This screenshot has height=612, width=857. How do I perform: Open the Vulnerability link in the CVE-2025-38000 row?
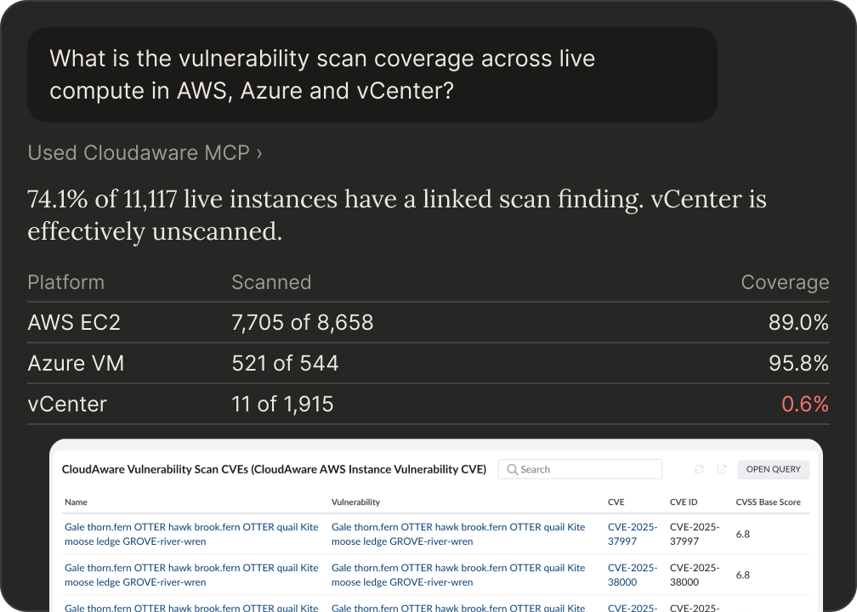click(458, 575)
